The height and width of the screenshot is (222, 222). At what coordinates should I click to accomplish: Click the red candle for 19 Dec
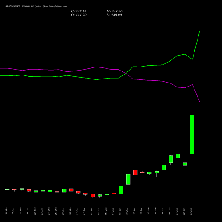coord(29,190)
